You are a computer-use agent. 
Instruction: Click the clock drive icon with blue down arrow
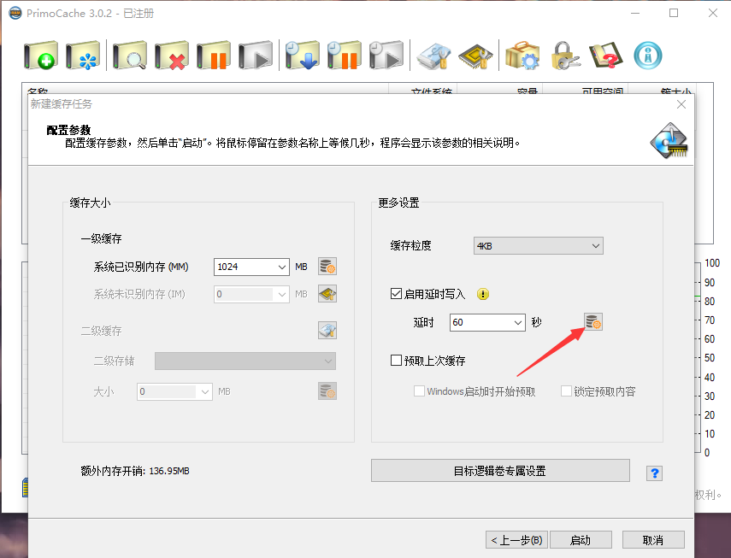click(302, 56)
